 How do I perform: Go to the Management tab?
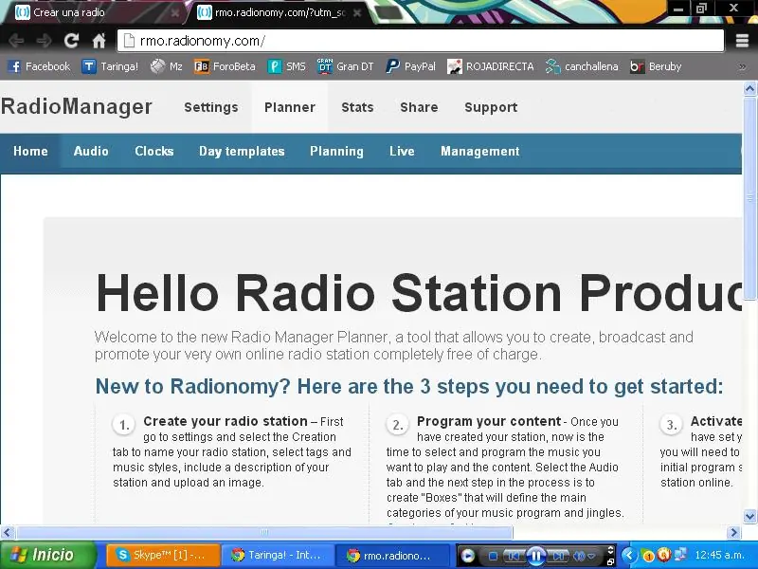point(480,151)
